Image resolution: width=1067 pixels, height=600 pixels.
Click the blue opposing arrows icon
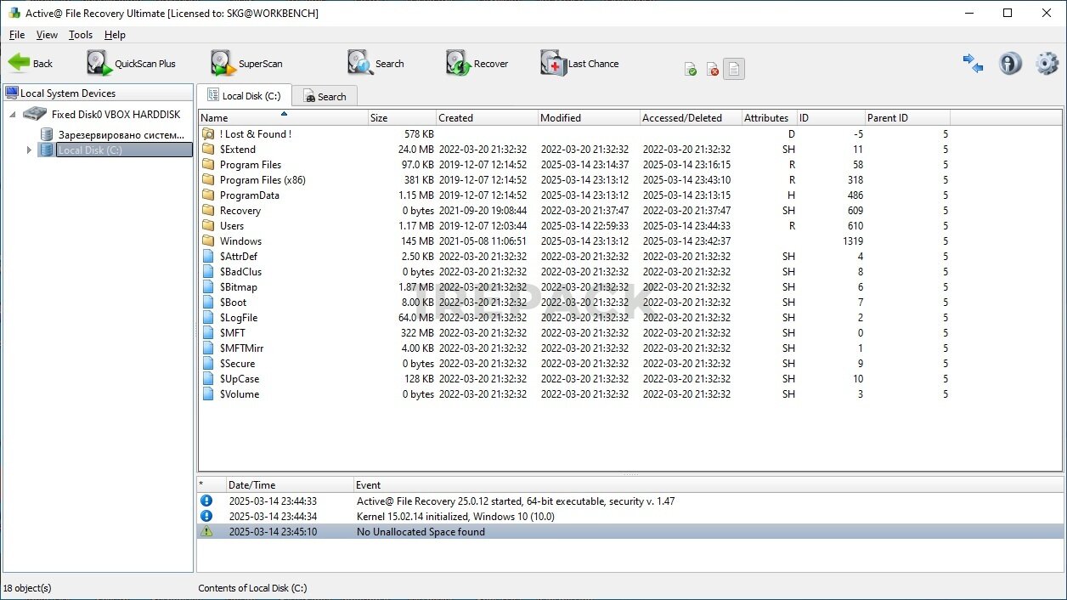click(x=973, y=64)
